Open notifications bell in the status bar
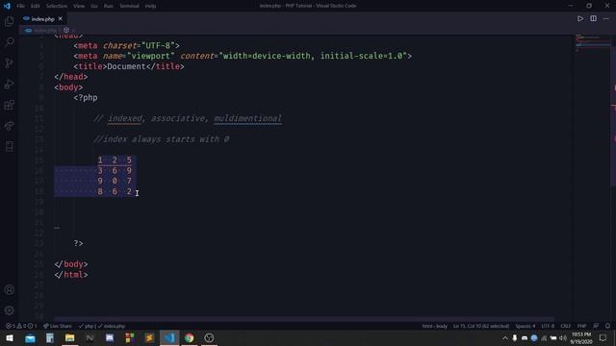The image size is (616, 346). (x=607, y=326)
